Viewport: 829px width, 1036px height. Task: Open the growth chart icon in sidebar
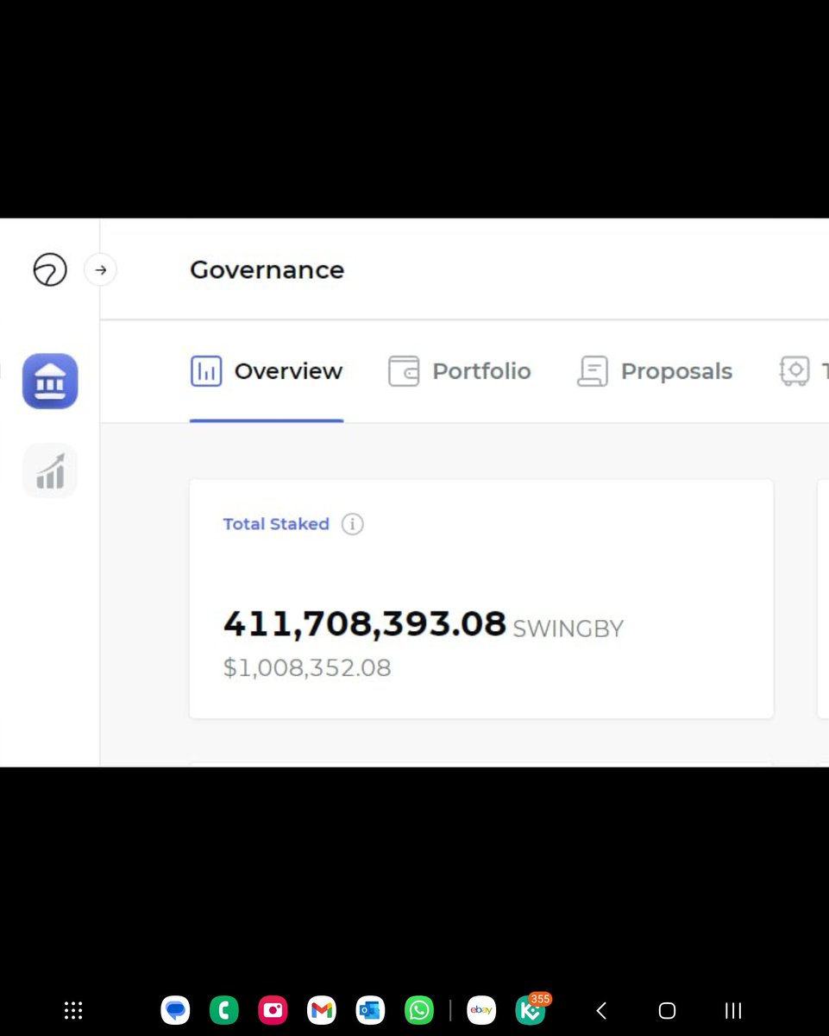tap(50, 471)
